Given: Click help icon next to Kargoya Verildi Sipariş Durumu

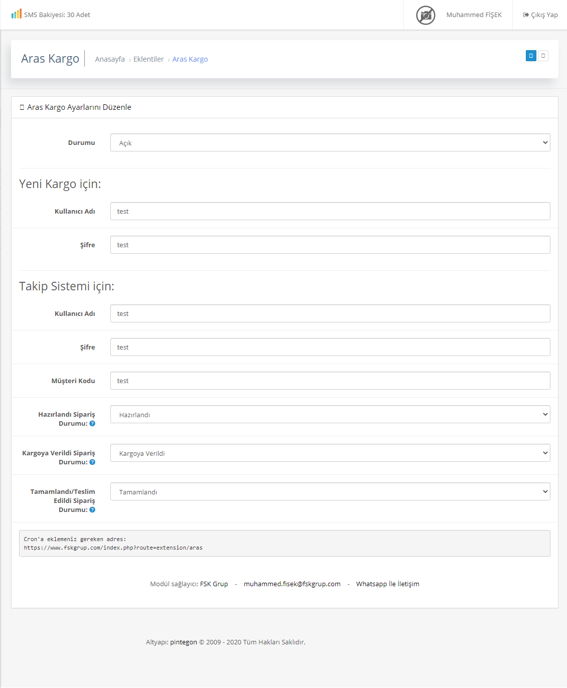Looking at the screenshot, I should [x=92, y=462].
